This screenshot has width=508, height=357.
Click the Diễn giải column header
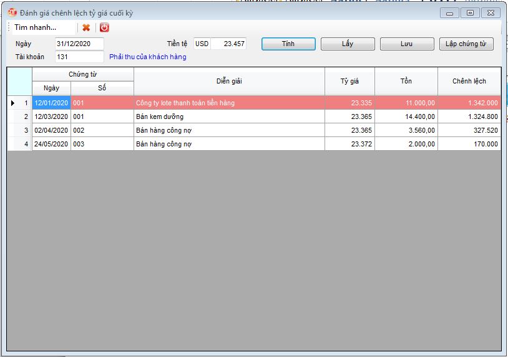(x=229, y=81)
